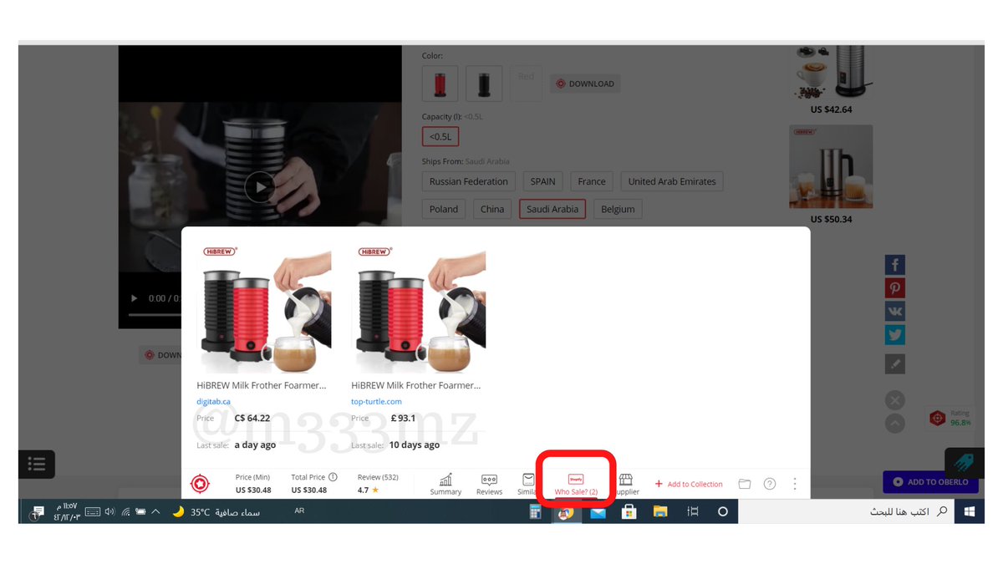Click the round scroll-to-top arrow
The width and height of the screenshot is (1003, 564).
(x=895, y=424)
